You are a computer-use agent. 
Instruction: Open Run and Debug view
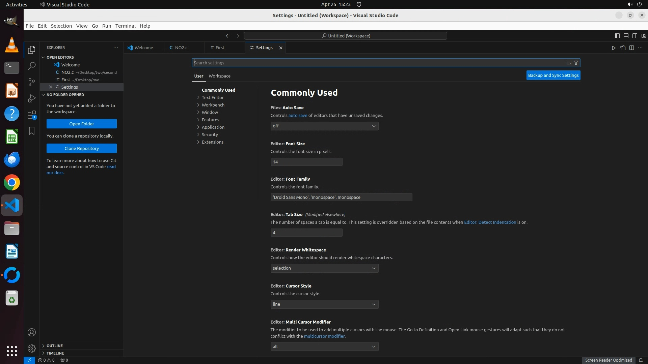coord(32,98)
